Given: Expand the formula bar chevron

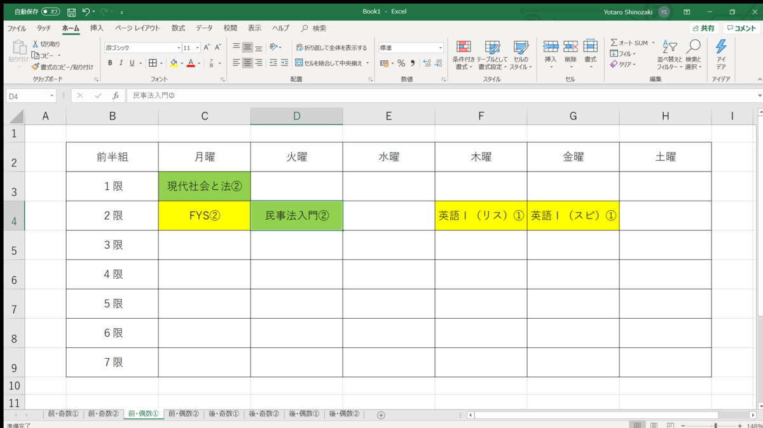Looking at the screenshot, I should pos(759,96).
